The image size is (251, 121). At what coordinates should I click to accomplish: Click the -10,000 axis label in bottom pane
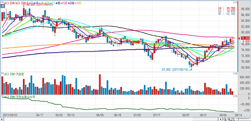coord(245,104)
